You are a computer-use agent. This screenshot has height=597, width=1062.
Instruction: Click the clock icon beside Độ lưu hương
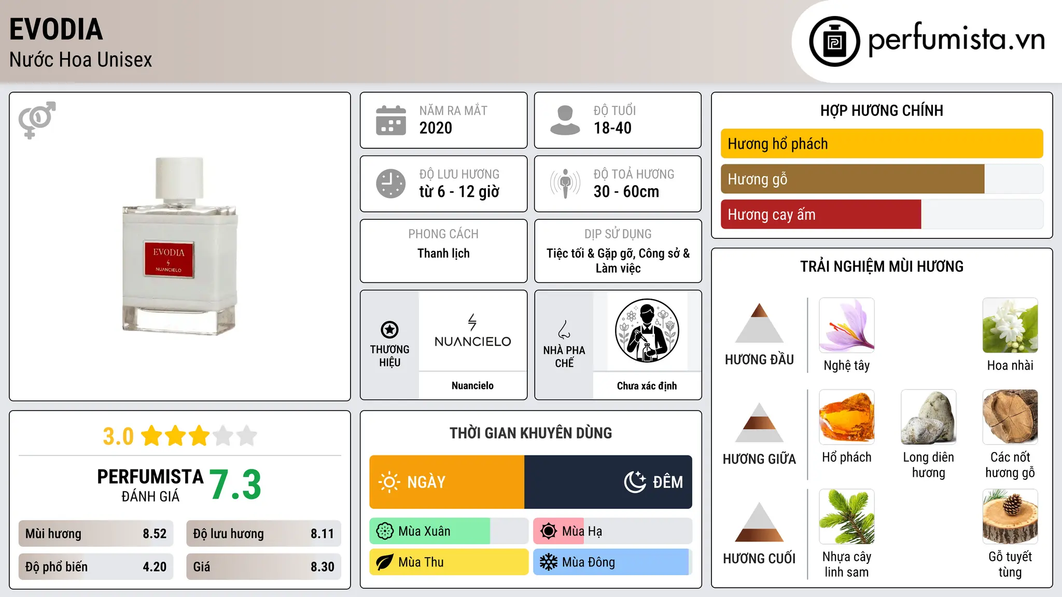pos(391,183)
